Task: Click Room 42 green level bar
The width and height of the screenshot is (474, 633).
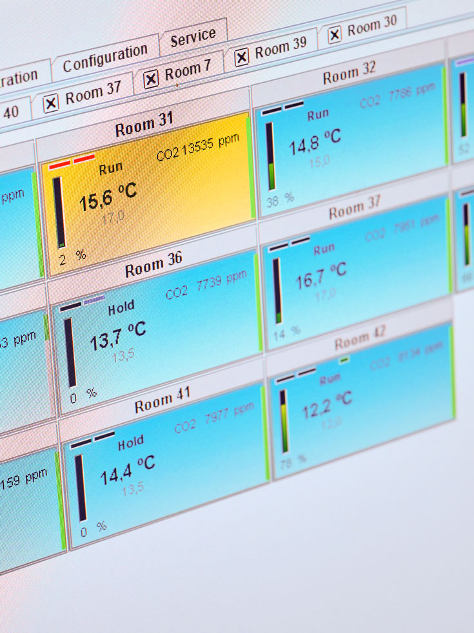Action: click(284, 421)
